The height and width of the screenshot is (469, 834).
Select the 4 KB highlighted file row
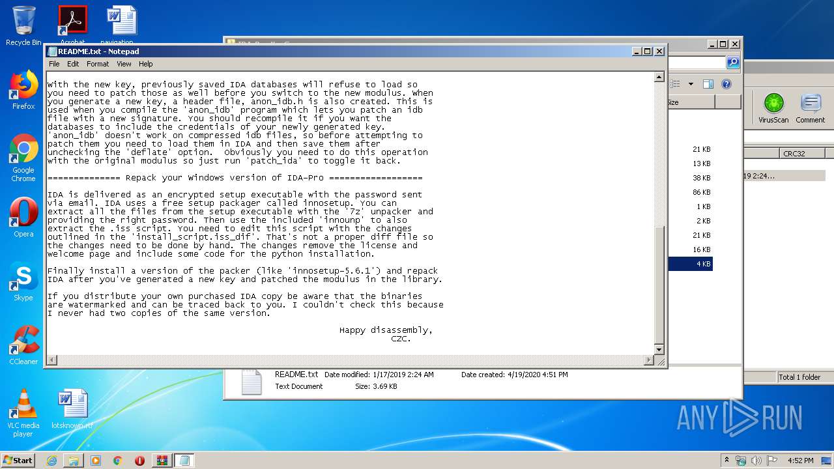(690, 264)
